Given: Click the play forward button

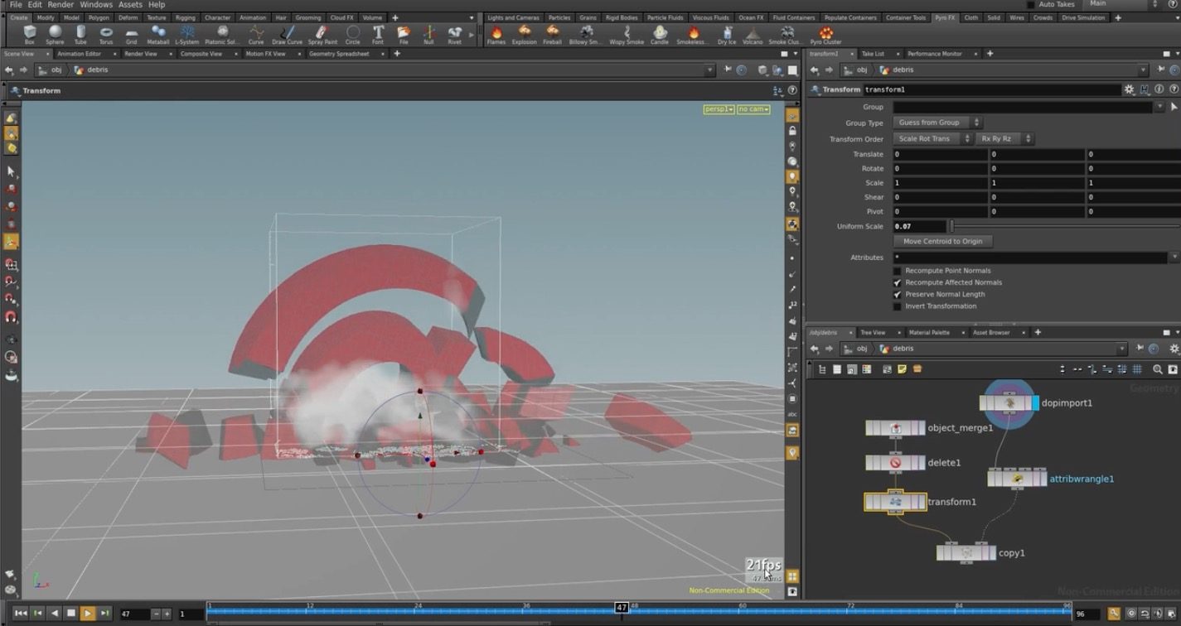Looking at the screenshot, I should click(x=87, y=614).
